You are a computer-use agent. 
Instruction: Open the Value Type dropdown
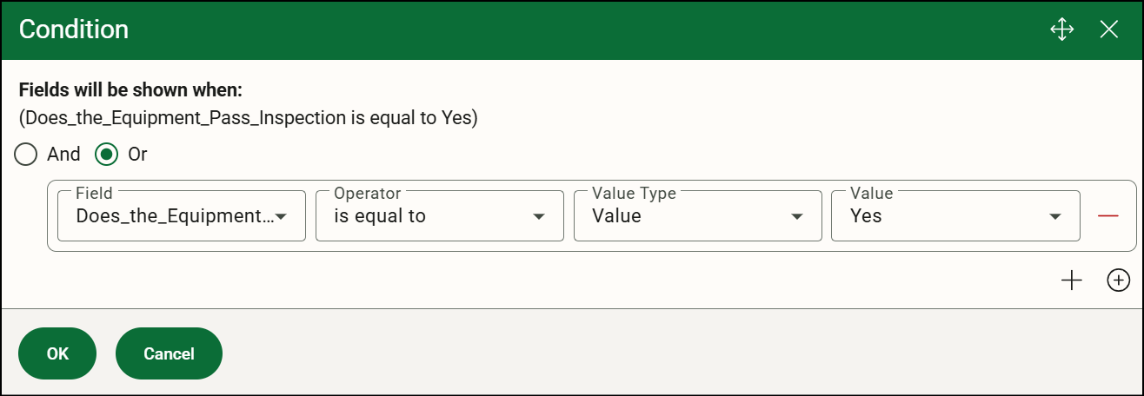point(698,215)
